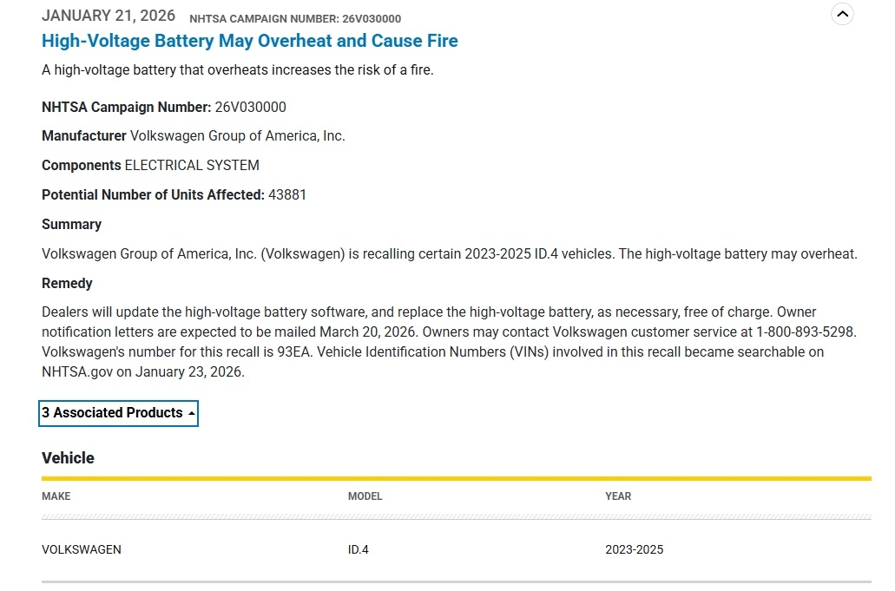Click the Vehicle section heading

[x=68, y=458]
